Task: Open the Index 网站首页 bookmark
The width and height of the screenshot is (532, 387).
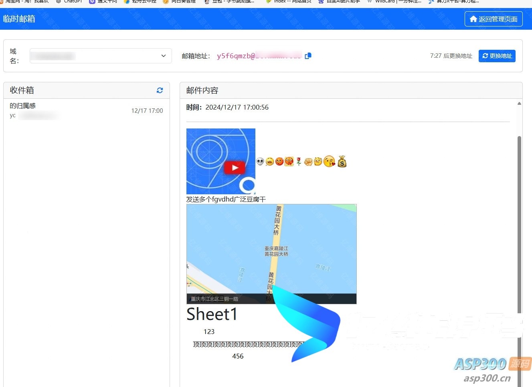Action: pos(289,2)
